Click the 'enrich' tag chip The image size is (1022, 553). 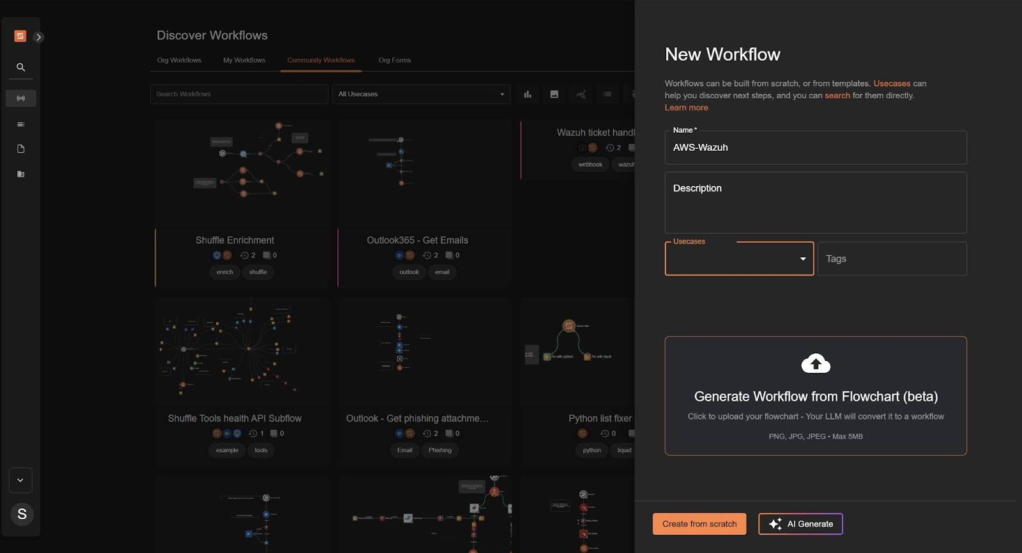[224, 272]
